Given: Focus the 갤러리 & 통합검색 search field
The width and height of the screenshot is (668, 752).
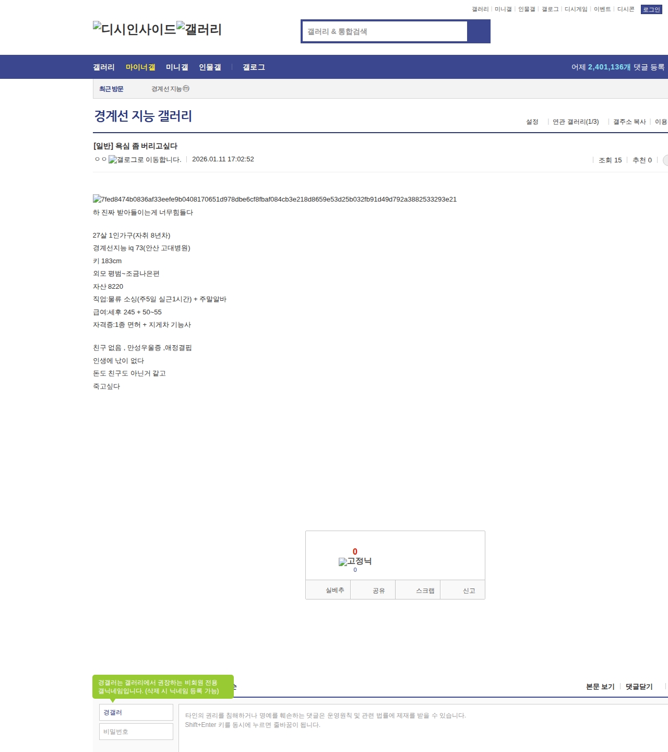Looking at the screenshot, I should pos(385,31).
